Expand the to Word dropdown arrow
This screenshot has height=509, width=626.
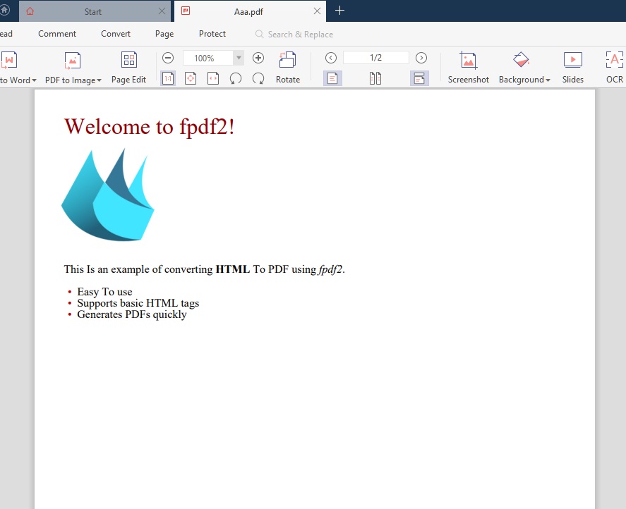pyautogui.click(x=35, y=80)
